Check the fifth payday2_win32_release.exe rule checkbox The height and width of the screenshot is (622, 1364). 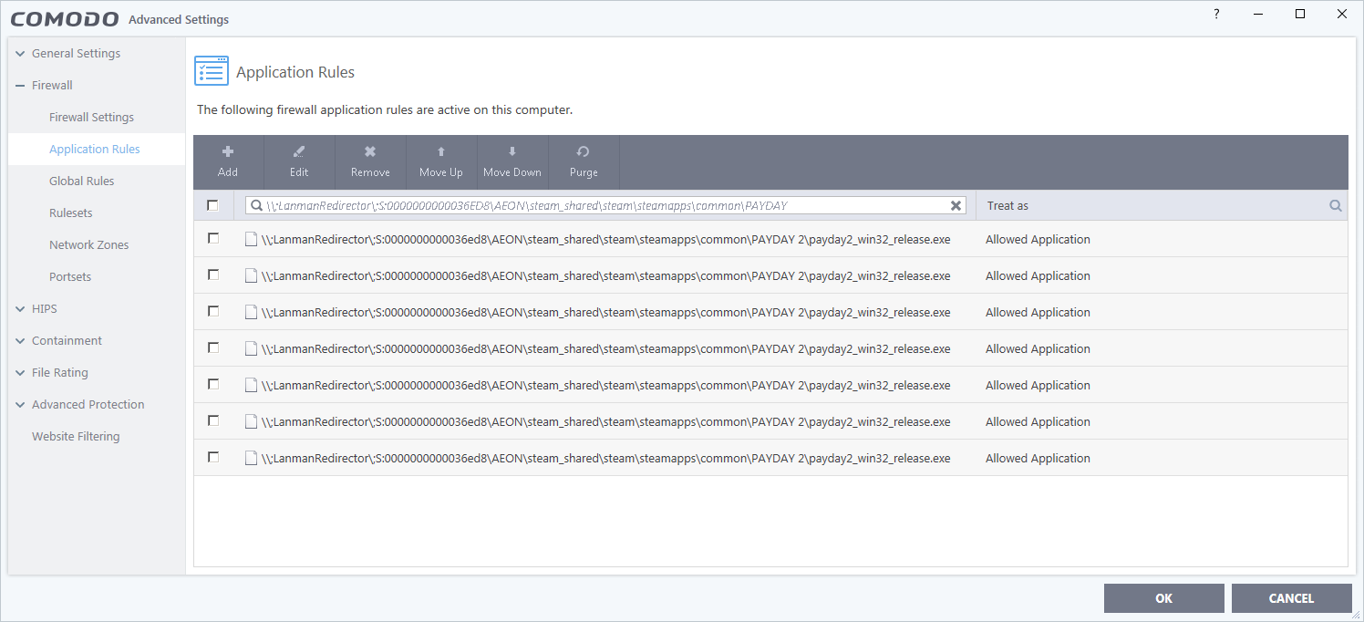(x=213, y=384)
